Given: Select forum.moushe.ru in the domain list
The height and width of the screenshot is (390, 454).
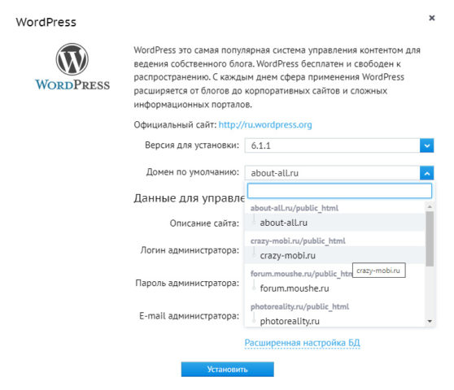Looking at the screenshot, I should [x=335, y=288].
